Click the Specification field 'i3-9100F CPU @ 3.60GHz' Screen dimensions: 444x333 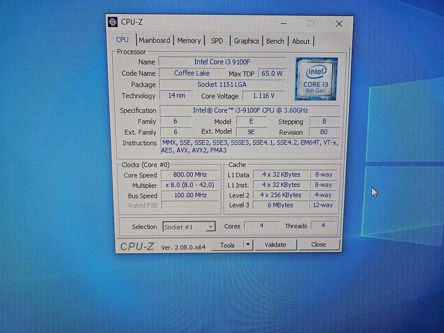coord(250,110)
